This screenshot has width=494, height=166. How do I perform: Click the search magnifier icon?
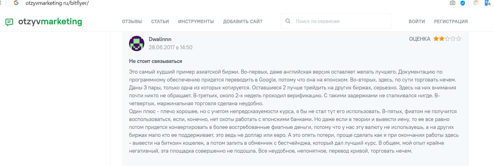click(288, 21)
